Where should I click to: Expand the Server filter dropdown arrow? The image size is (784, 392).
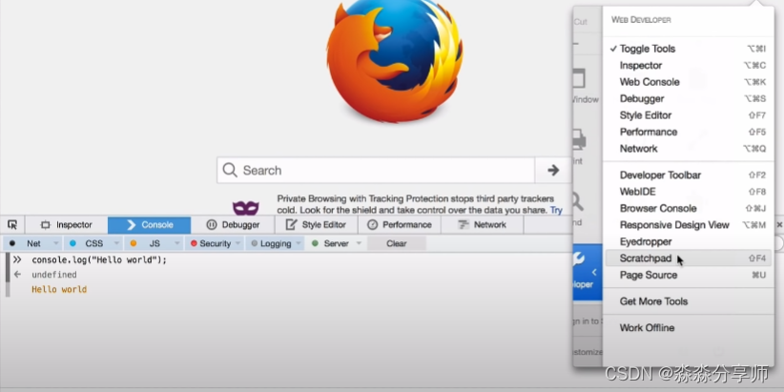[359, 243]
